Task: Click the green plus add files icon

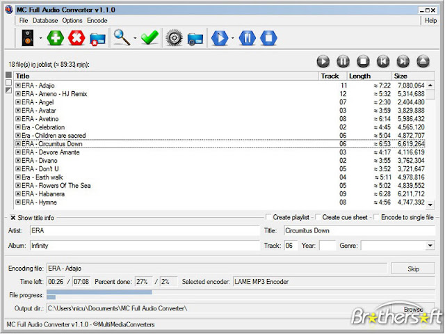Action: tap(56, 38)
